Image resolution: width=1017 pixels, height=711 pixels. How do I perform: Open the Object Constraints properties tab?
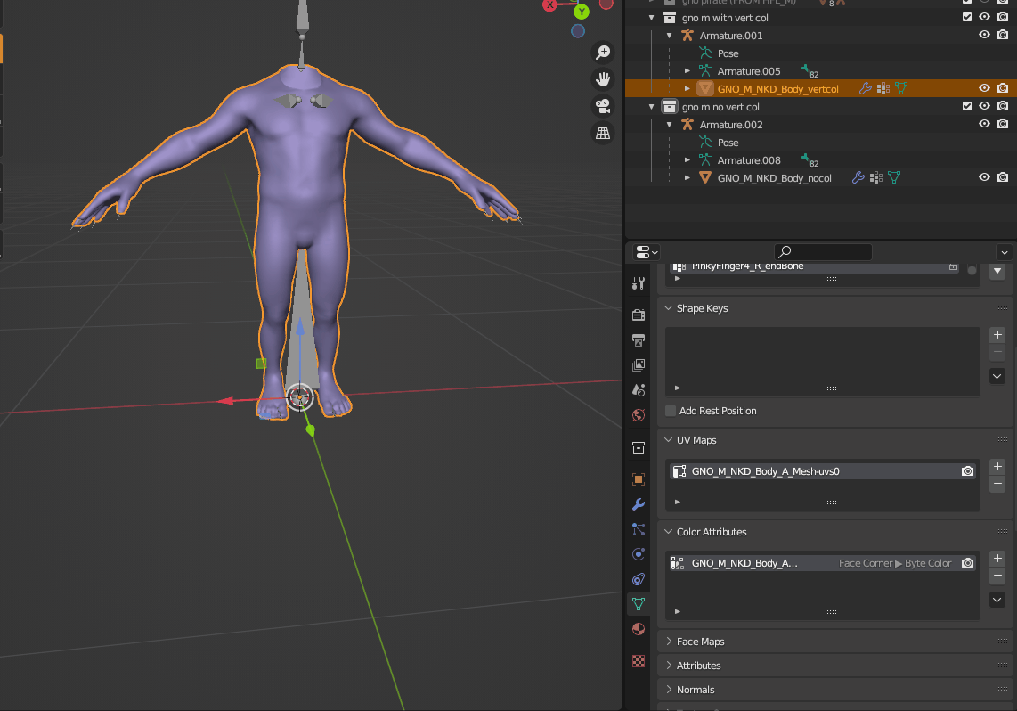pos(639,579)
